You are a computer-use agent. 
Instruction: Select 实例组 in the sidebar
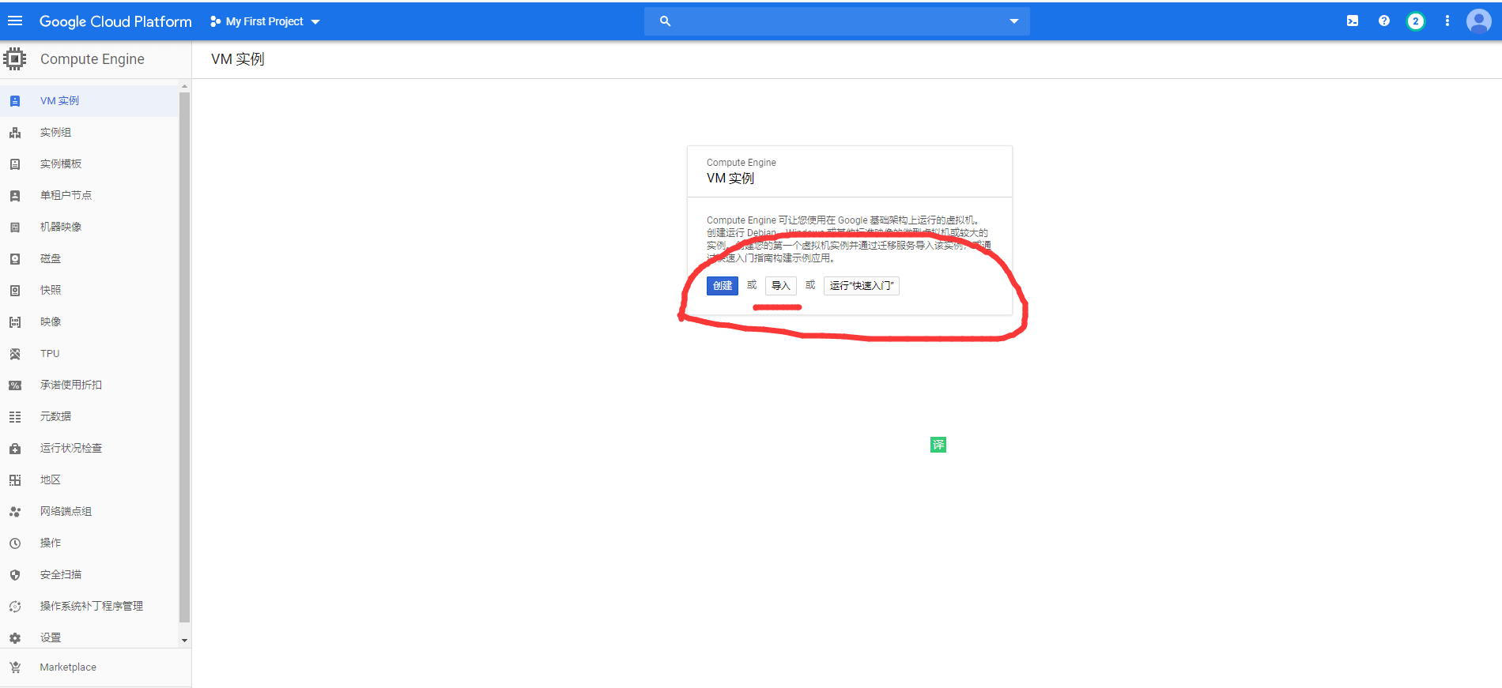[x=55, y=133]
